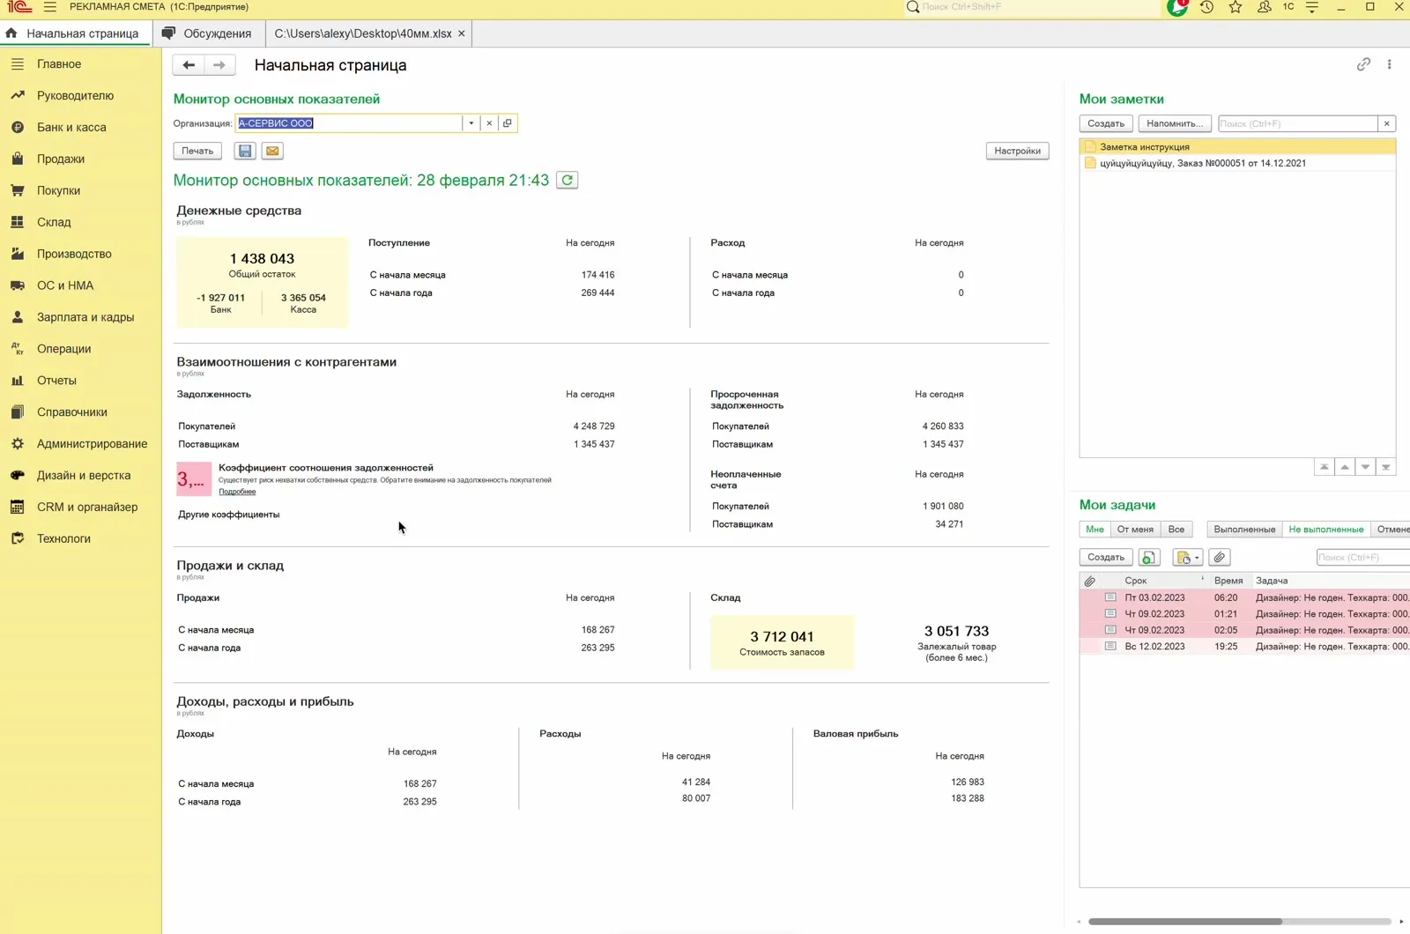Go back with left arrow button
The image size is (1410, 934).
click(189, 64)
